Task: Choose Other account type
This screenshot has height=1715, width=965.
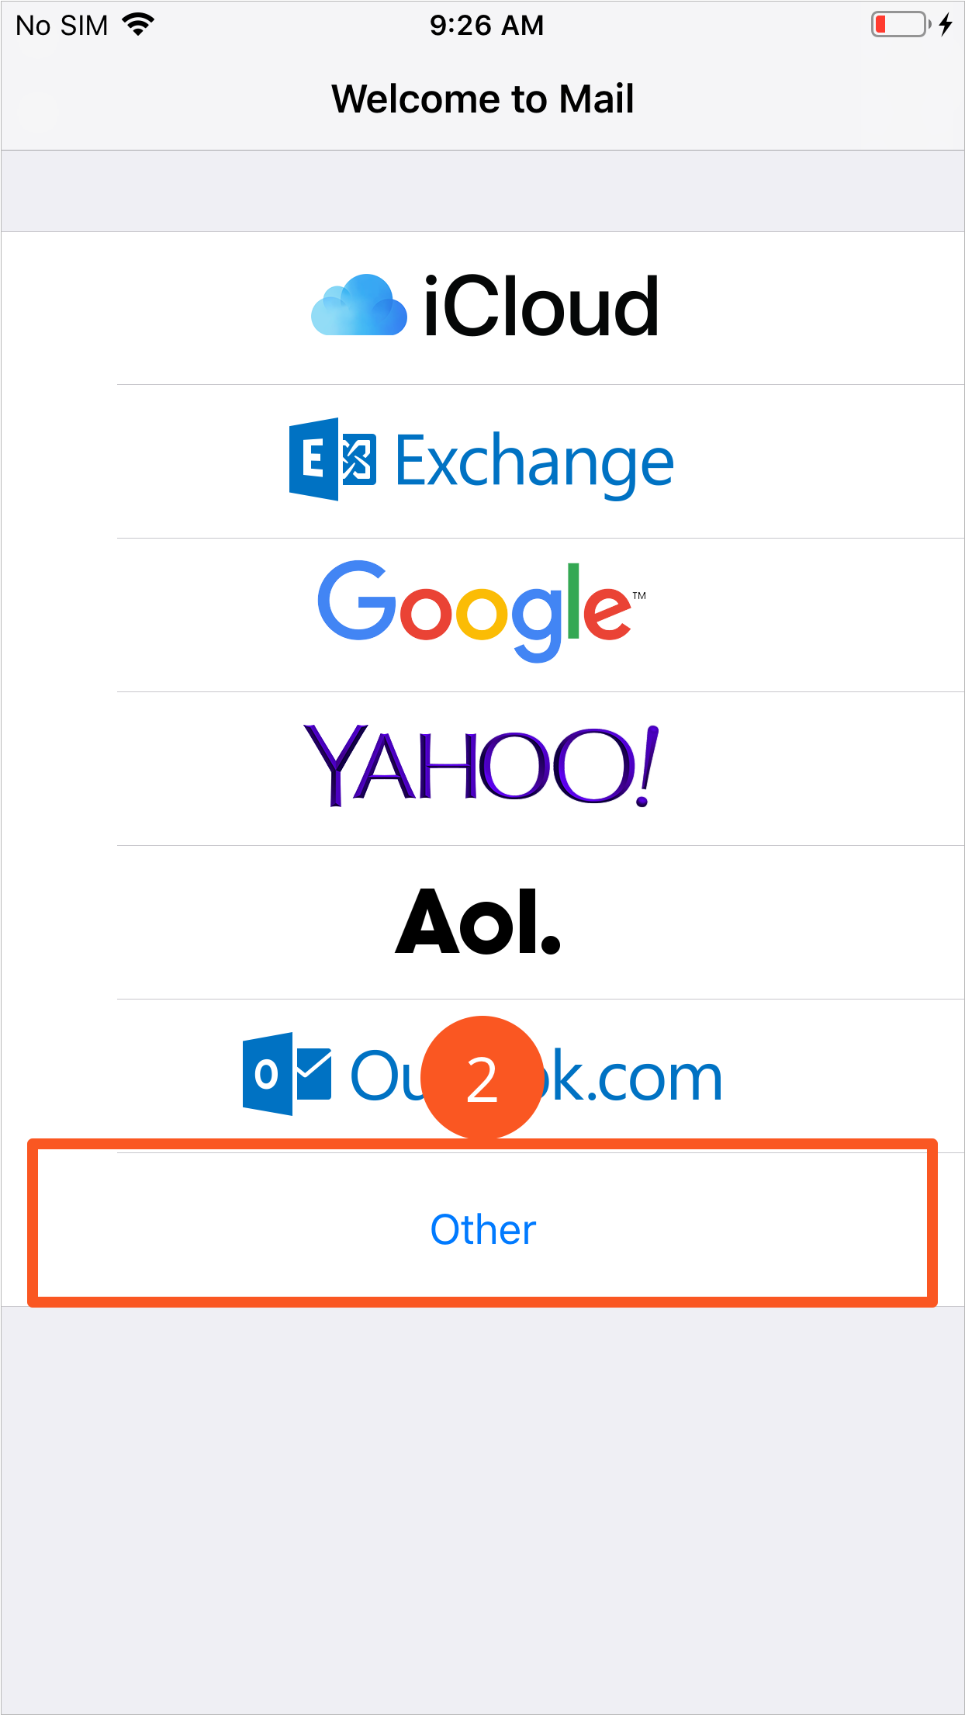Action: [x=482, y=1230]
